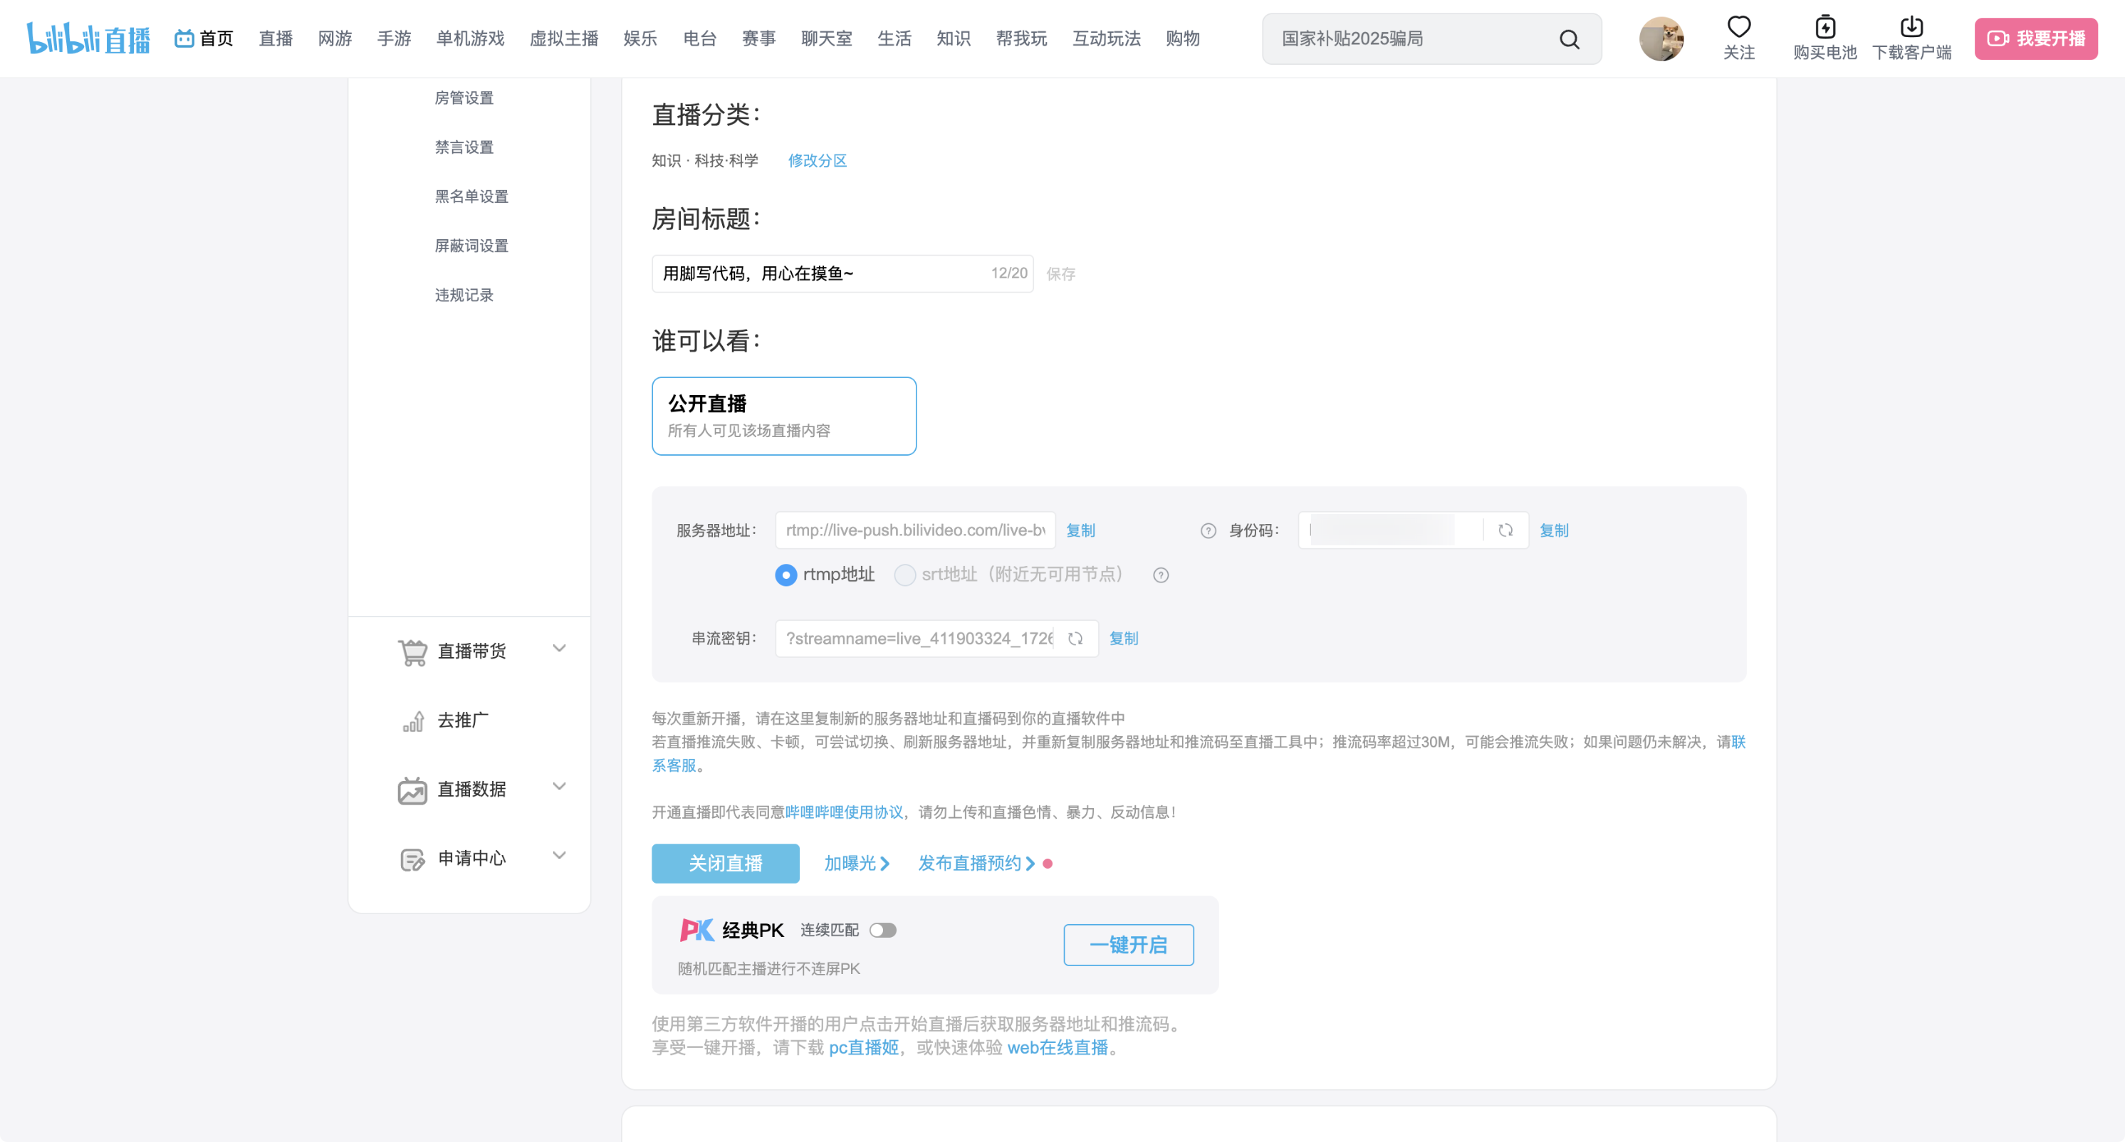This screenshot has width=2125, height=1142.
Task: Refresh the 身份码 code icon
Action: click(x=1505, y=530)
